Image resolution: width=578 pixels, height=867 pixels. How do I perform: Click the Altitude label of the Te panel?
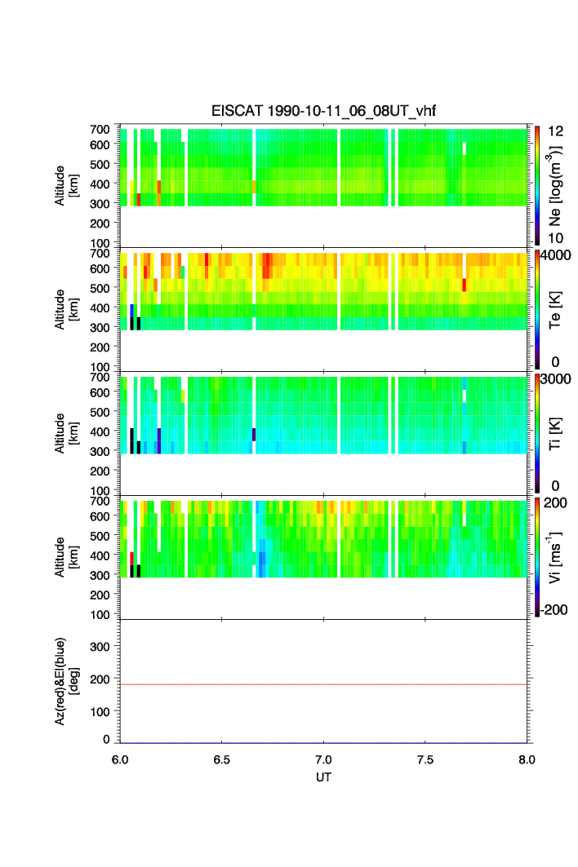(x=66, y=310)
